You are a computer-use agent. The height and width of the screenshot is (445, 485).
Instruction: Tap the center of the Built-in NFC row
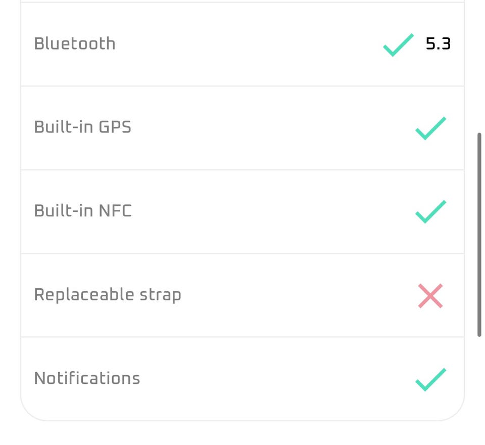coord(243,211)
